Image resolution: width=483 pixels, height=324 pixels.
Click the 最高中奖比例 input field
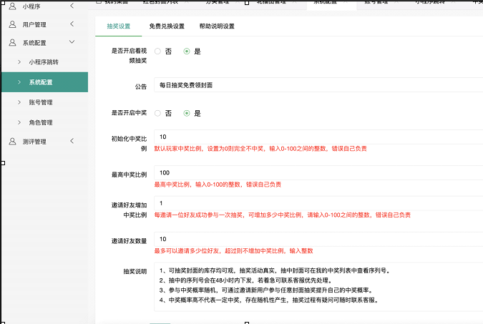pyautogui.click(x=318, y=172)
